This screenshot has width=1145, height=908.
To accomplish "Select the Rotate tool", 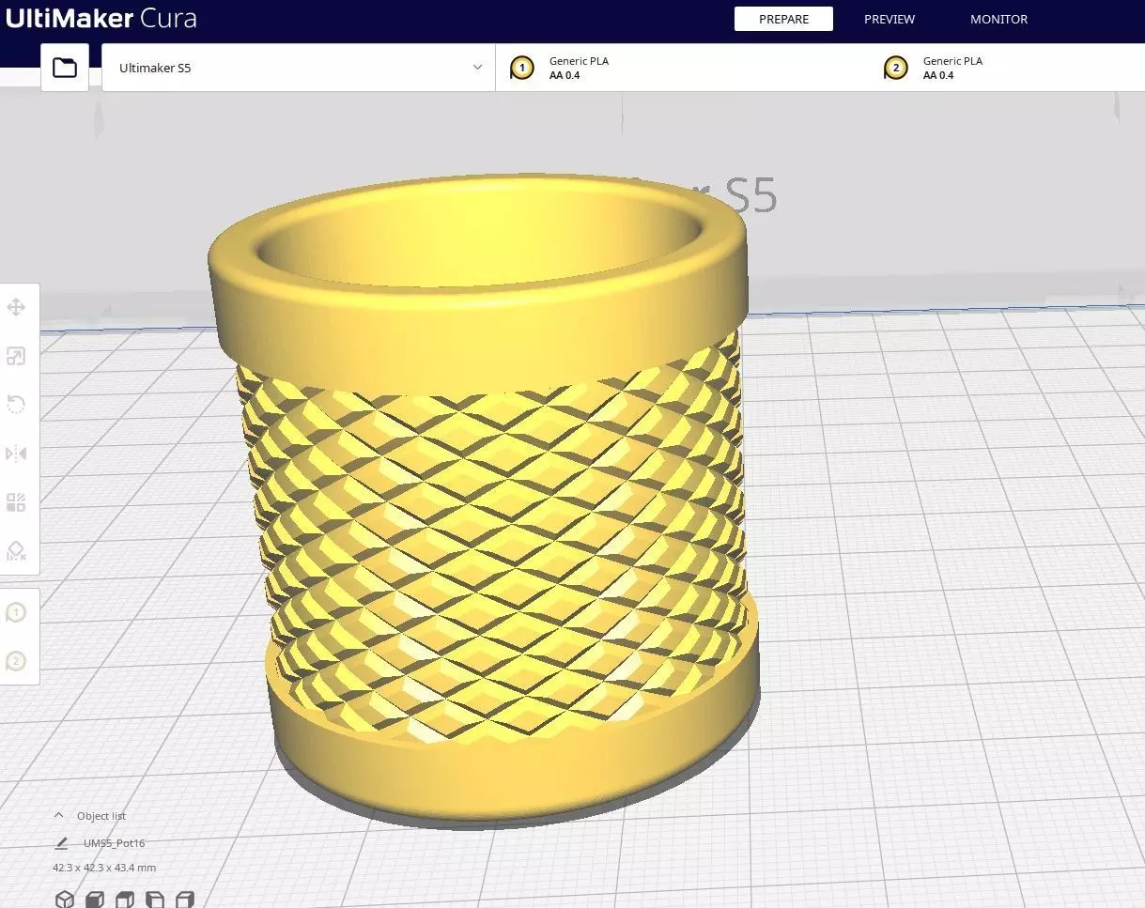I will coord(16,405).
